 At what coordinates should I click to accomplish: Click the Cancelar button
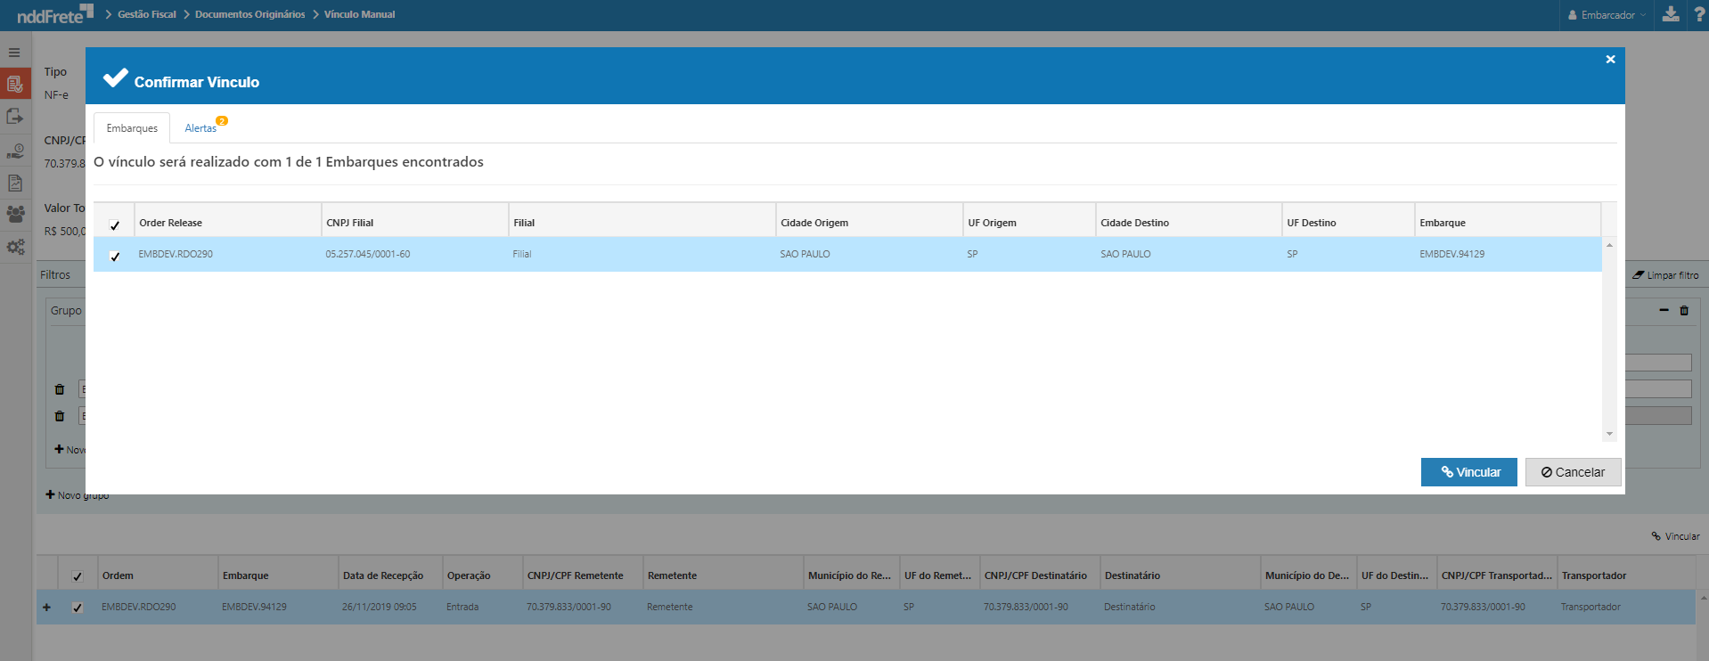[1573, 472]
